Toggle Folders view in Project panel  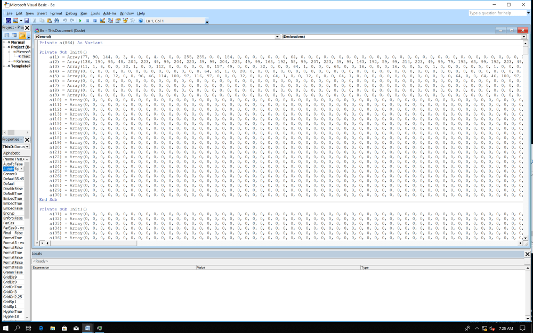click(x=22, y=35)
